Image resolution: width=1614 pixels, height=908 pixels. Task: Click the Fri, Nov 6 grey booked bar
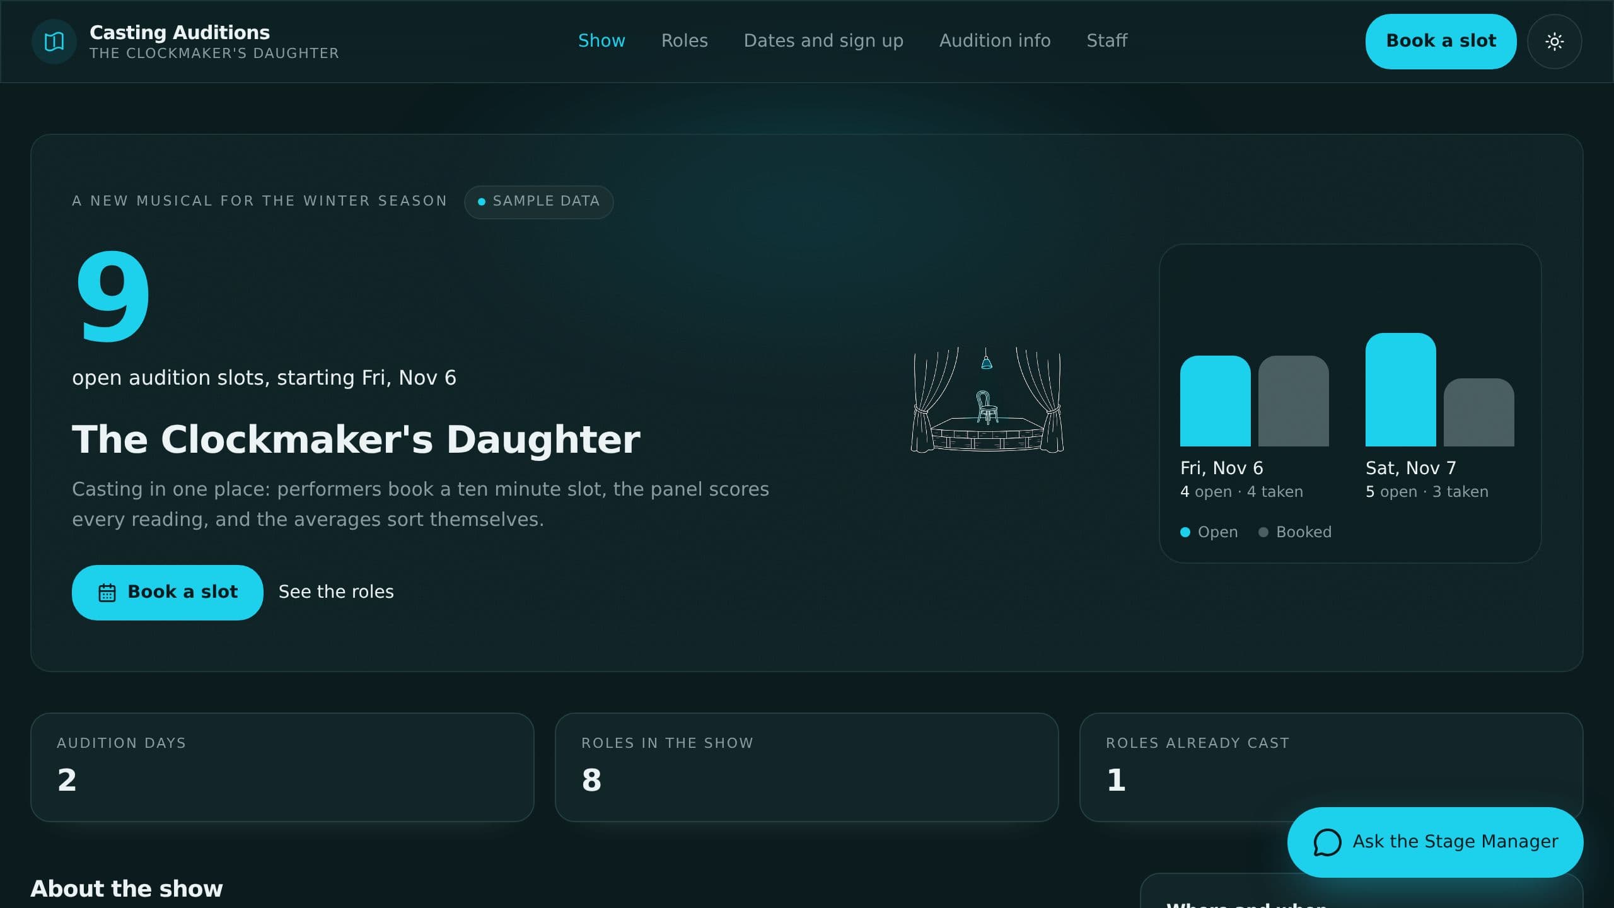click(x=1293, y=401)
